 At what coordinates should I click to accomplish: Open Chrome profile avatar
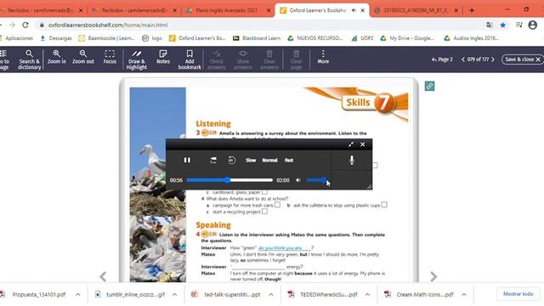[x=533, y=25]
